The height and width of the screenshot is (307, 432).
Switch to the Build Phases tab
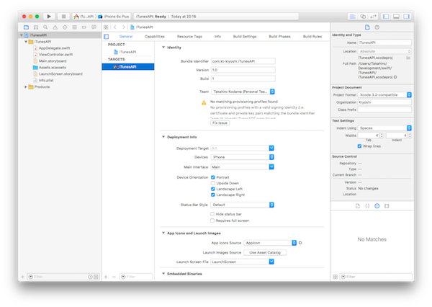[x=279, y=37]
